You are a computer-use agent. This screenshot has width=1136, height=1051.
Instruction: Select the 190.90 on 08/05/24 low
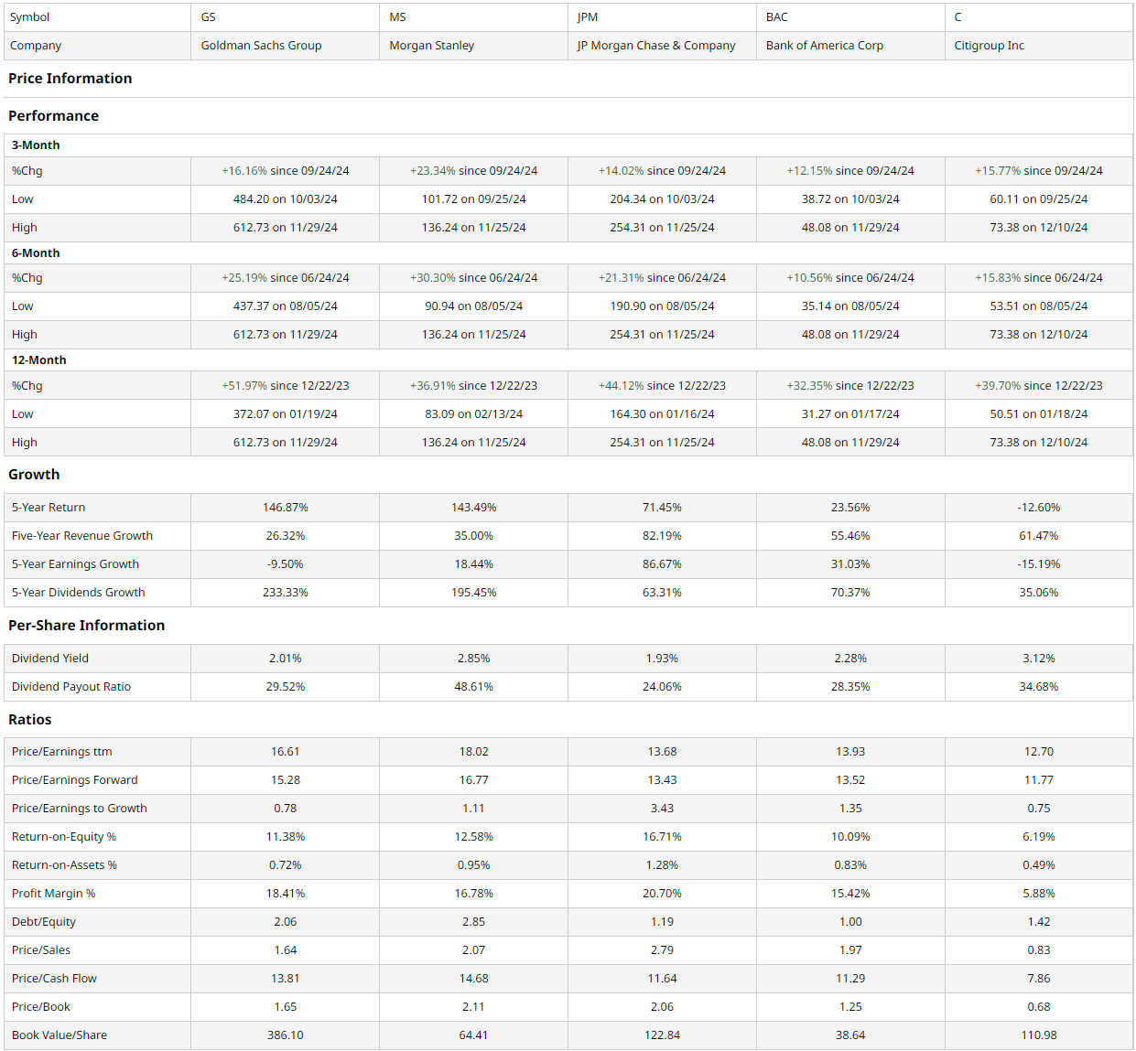coord(663,306)
